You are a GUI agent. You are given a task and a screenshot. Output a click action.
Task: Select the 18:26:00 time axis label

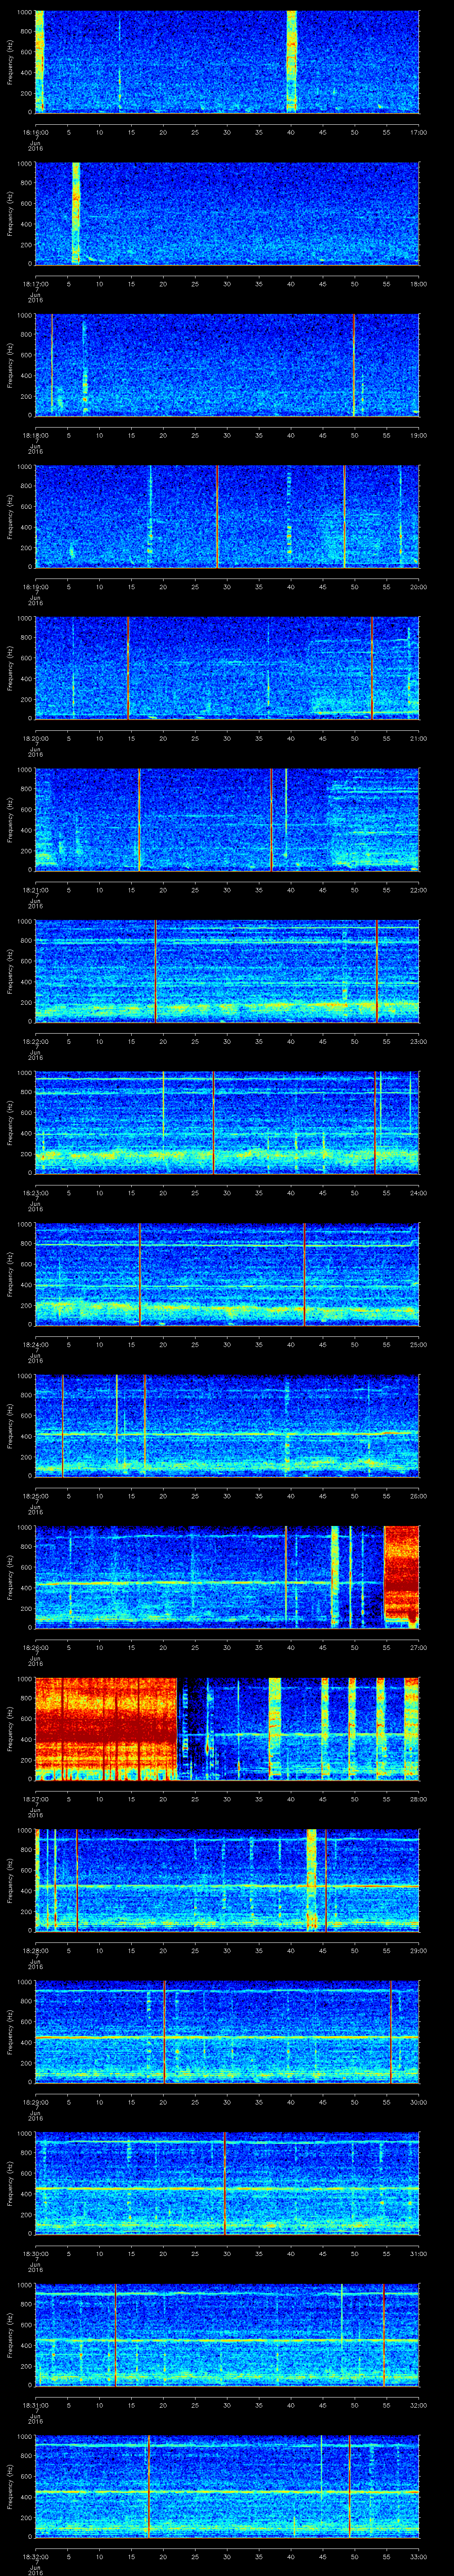click(x=35, y=1649)
